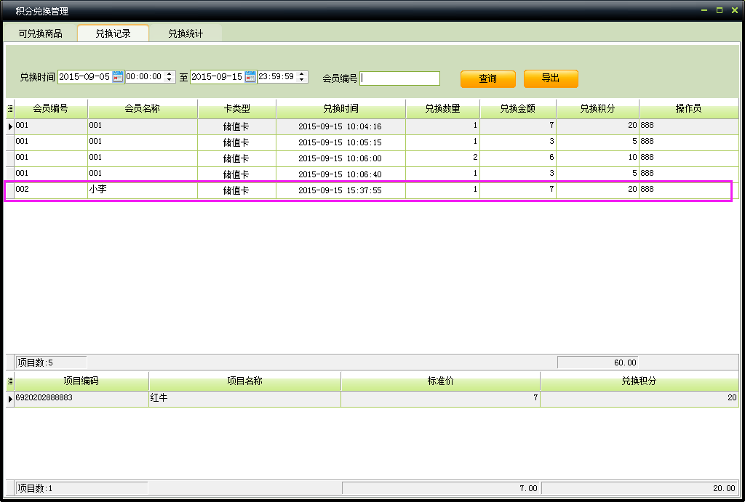This screenshot has height=502, width=745.
Task: Open the end date calendar picker
Action: coord(250,77)
